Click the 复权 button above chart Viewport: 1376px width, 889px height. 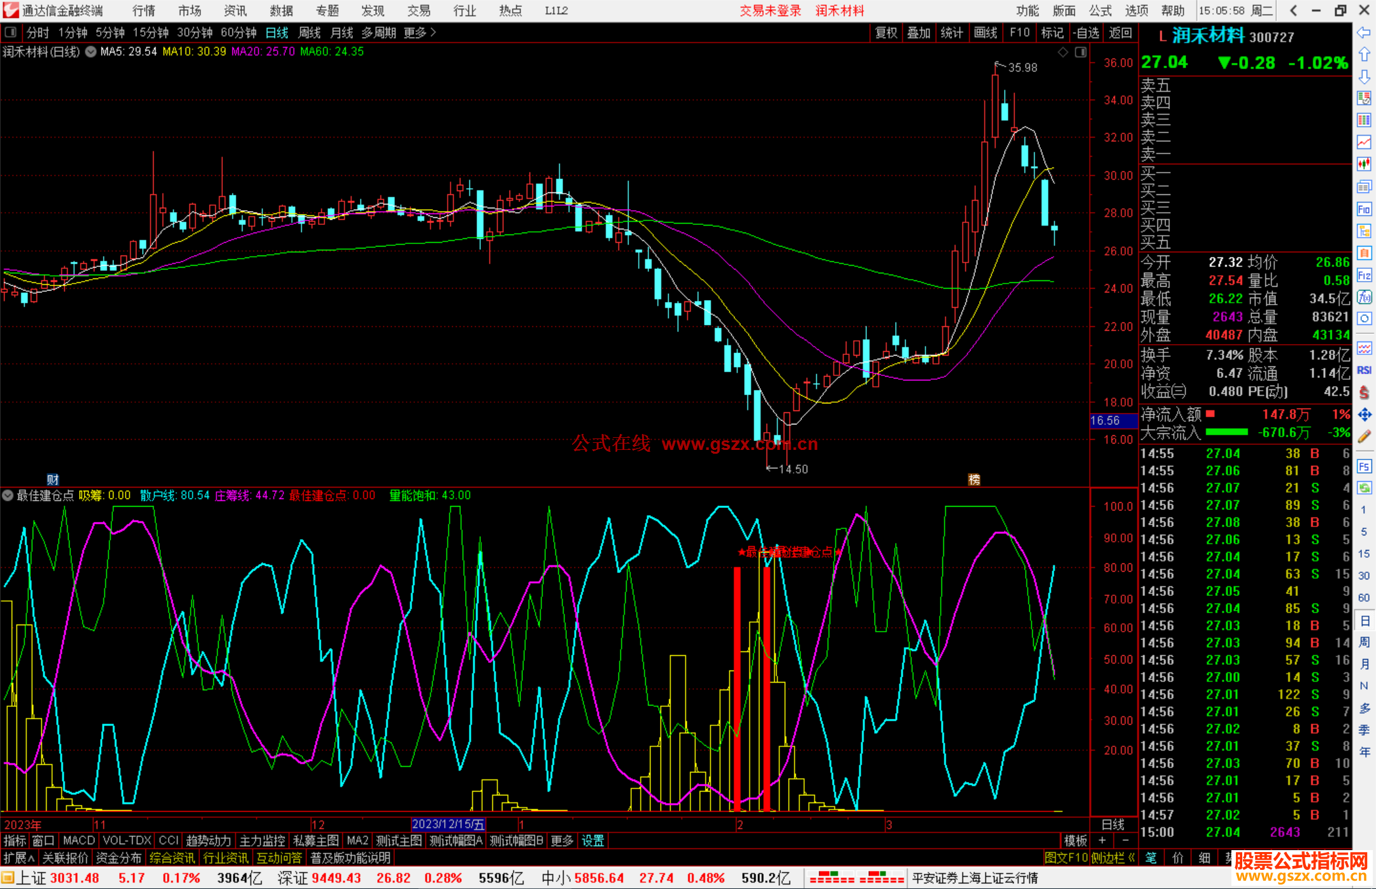885,33
